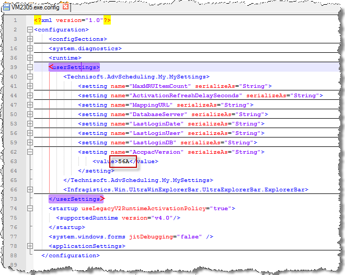Click the save-state disk icon on the tab
Viewport: 345px width, 275px height.
pyautogui.click(x=7, y=7)
